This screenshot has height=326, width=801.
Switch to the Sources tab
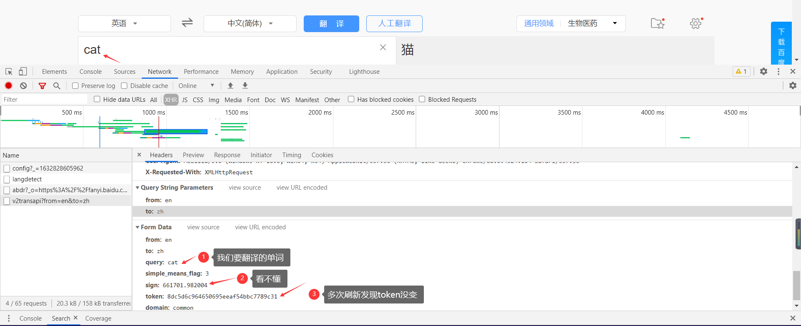coord(125,72)
